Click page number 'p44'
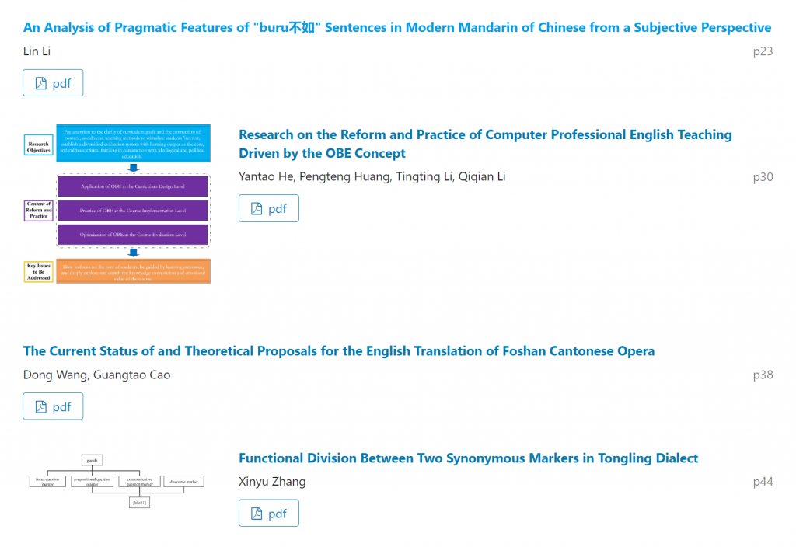The height and width of the screenshot is (547, 796). (763, 482)
